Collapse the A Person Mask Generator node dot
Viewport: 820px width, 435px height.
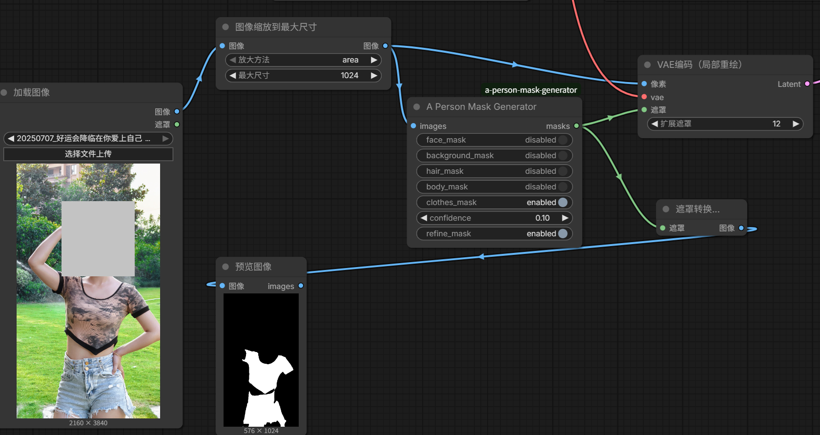[417, 107]
